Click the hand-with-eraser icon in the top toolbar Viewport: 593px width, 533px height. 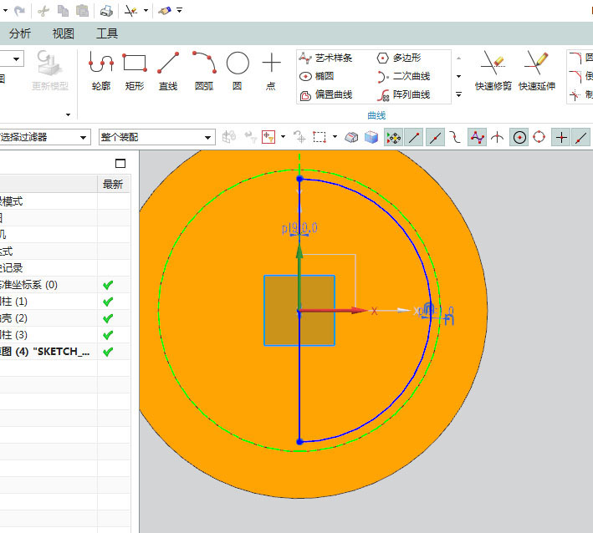(165, 11)
